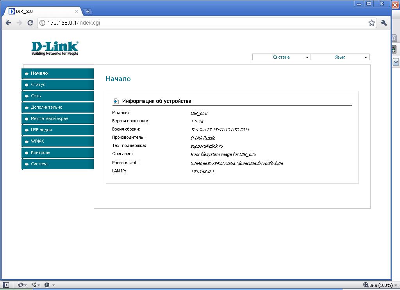400x290 pixels.
Task: Open the Сеть sidebar section
Action: pos(58,96)
